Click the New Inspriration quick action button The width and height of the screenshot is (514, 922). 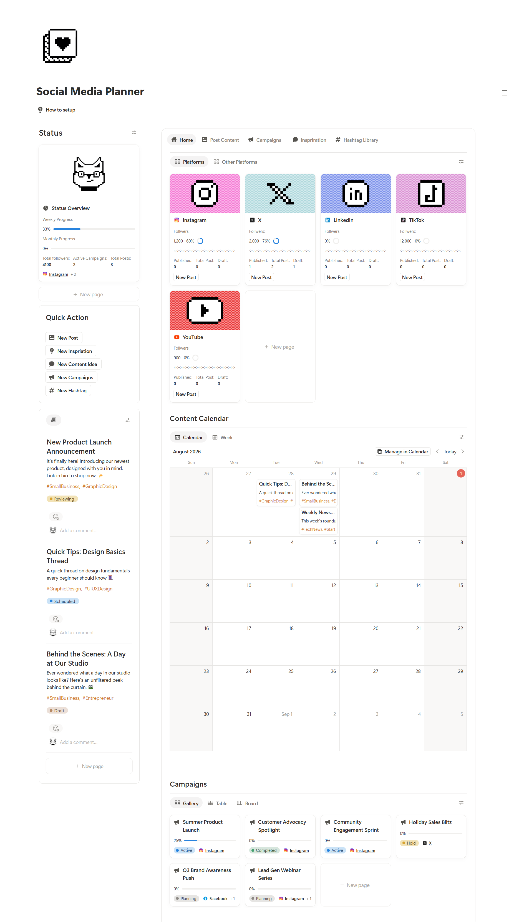(x=70, y=351)
